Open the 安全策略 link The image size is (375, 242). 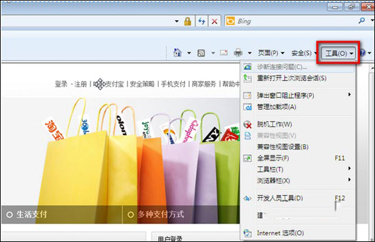[x=142, y=84]
